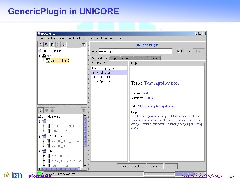Screen dimensions: 240x180
Task: Click the hammer icon in Job Preparation toolbar
Action: point(64,45)
